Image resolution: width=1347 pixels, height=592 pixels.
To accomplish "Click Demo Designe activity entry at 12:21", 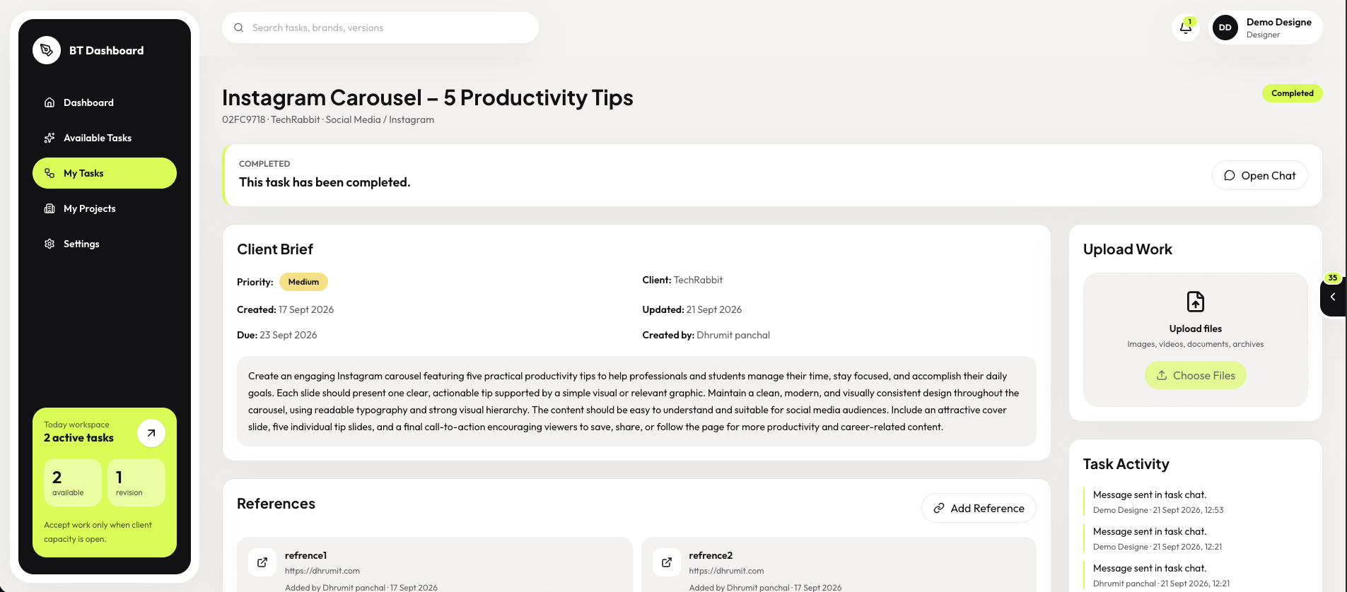I will (1158, 538).
